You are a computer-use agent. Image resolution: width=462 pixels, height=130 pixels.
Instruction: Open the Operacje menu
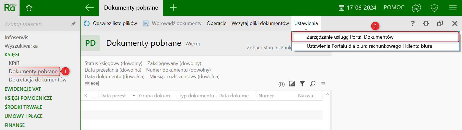(x=217, y=23)
